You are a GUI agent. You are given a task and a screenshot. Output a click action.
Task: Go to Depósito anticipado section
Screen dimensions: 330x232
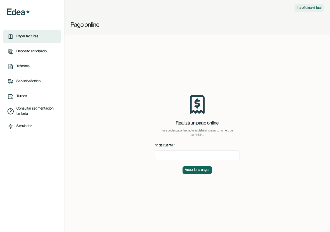[32, 51]
